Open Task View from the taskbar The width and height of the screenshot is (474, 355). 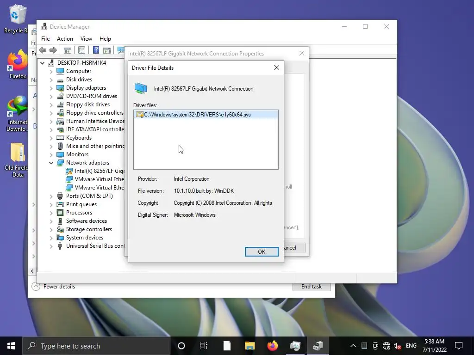(204, 346)
